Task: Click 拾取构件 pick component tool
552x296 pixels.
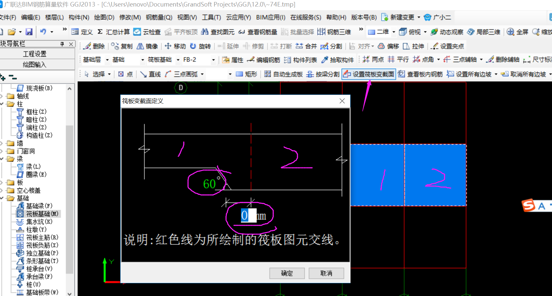Action: point(337,60)
